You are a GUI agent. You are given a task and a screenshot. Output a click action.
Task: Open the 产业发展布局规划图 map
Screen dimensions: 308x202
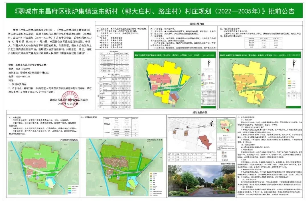pyautogui.click(x=43, y=169)
